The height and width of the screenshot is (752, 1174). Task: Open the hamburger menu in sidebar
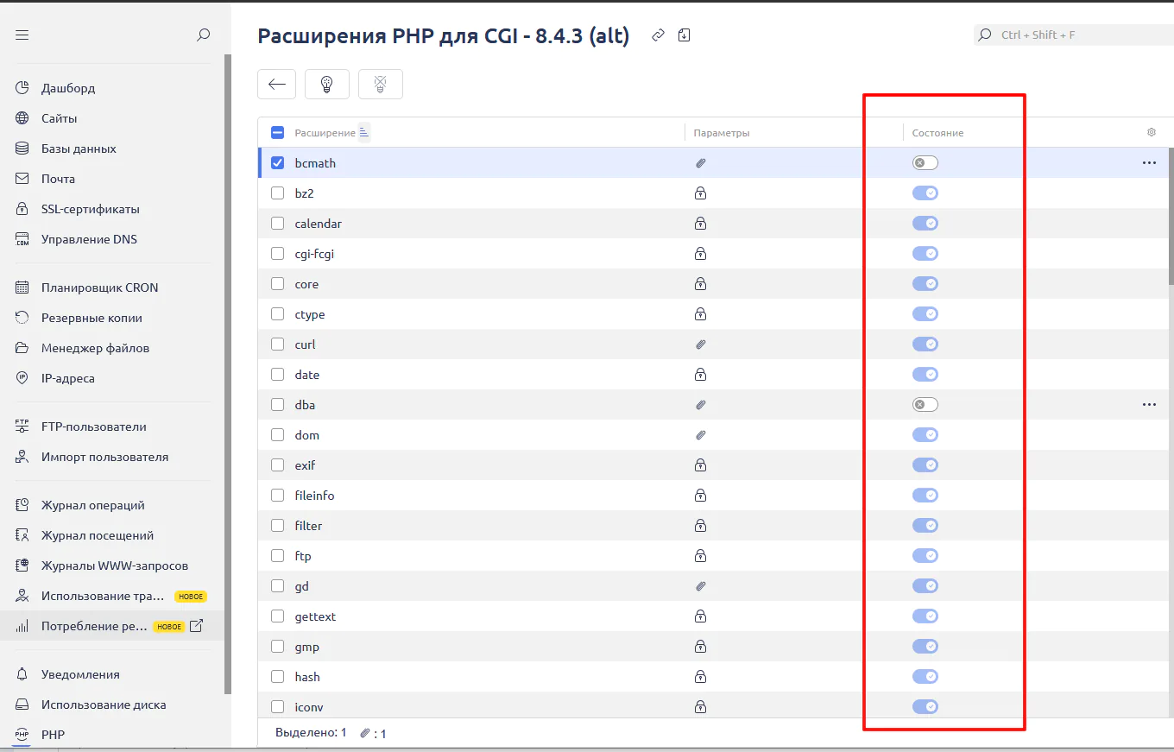(x=22, y=35)
